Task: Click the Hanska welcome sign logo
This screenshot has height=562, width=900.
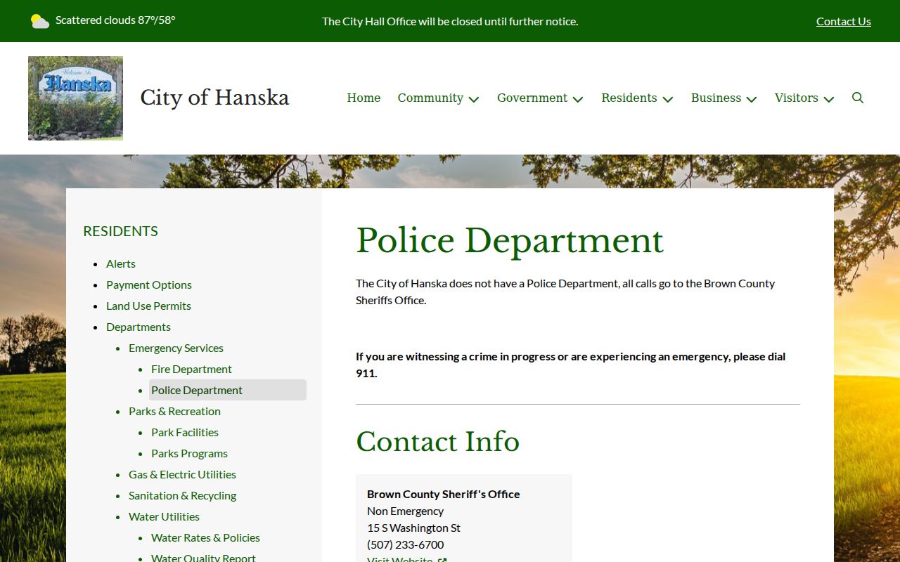Action: coord(75,98)
